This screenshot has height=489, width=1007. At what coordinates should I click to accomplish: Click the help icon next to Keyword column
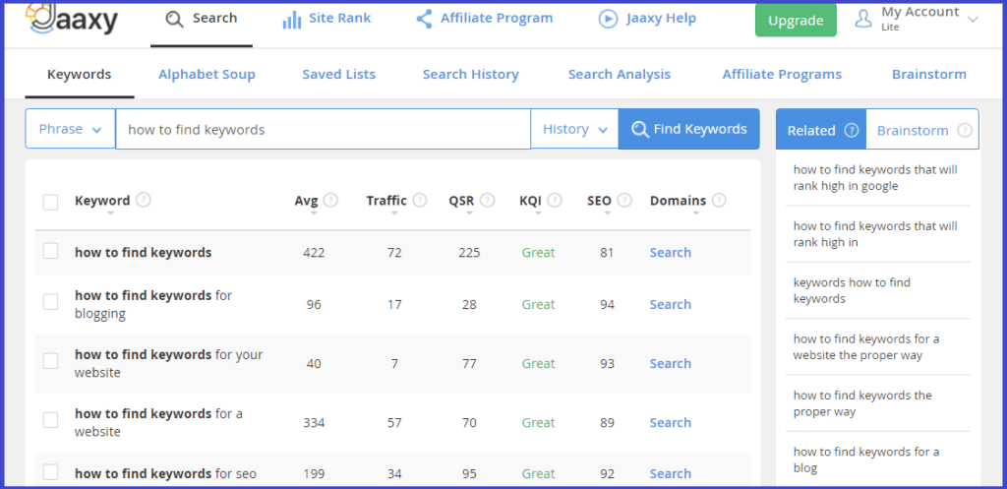coord(144,200)
